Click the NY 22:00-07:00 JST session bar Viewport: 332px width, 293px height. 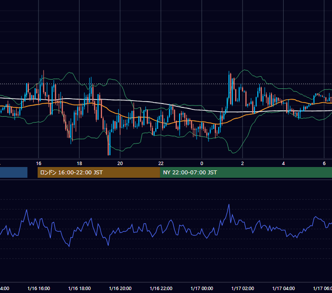pos(246,172)
